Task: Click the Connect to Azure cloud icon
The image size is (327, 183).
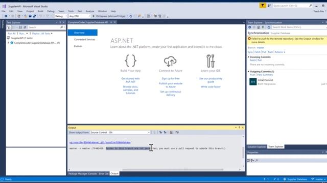Action: click(x=170, y=61)
